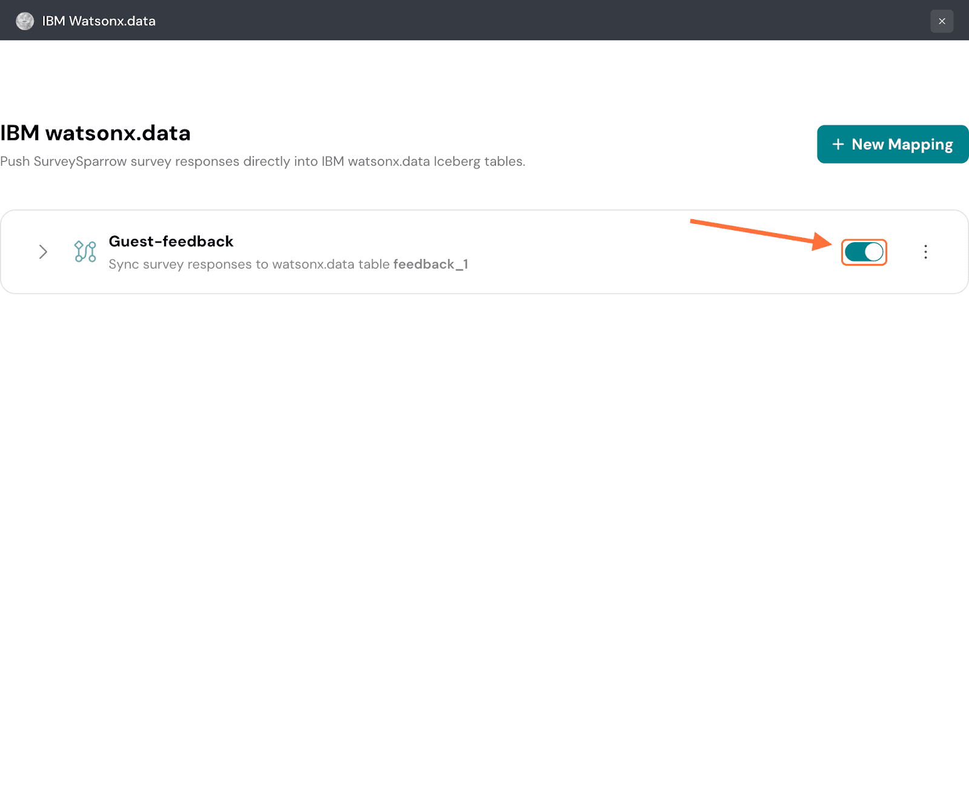Click the IBM Watsonx.data logo in header
This screenshot has width=969, height=790.
pos(25,21)
